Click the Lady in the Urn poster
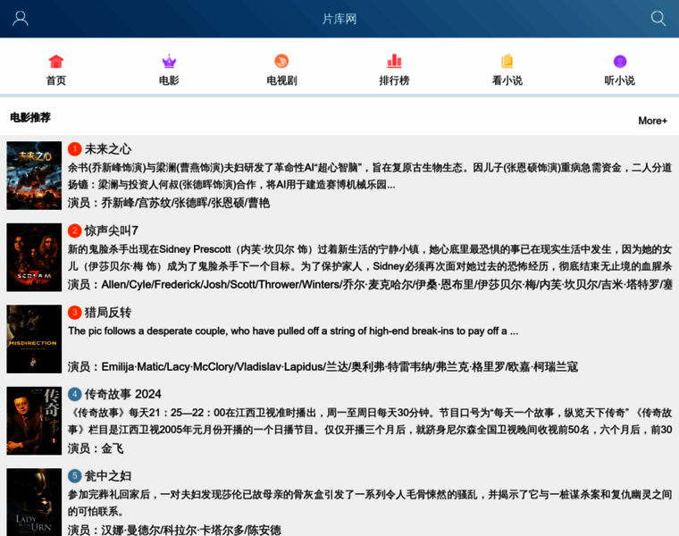This screenshot has height=536, width=679. point(34,502)
